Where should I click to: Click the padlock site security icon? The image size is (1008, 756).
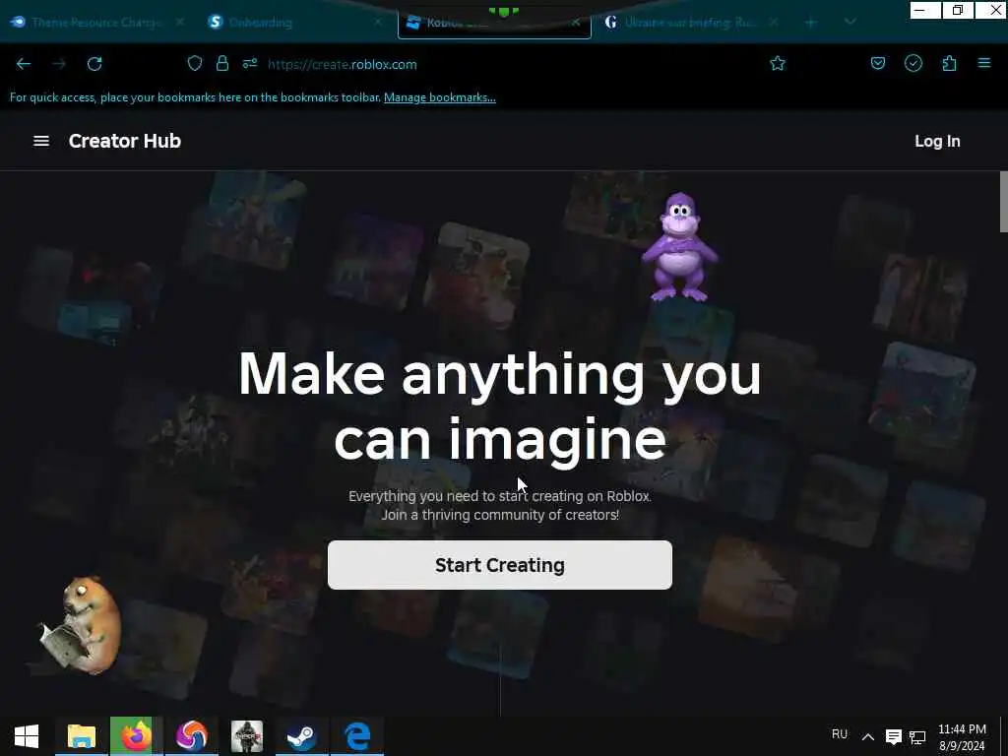point(222,63)
